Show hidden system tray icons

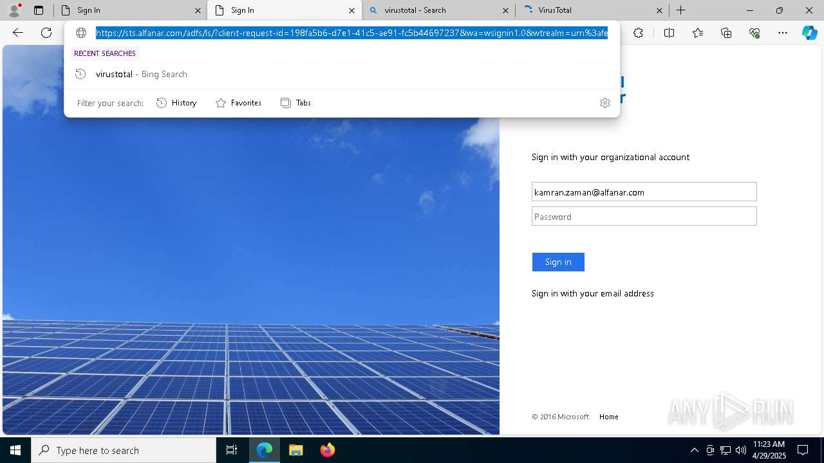pos(694,450)
